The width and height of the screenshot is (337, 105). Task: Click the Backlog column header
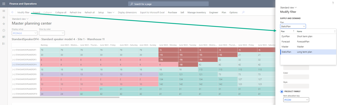pos(44,45)
